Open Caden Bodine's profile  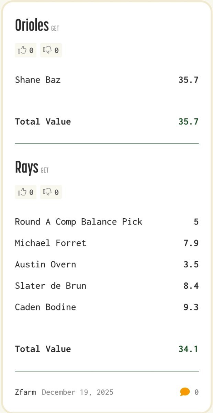tap(45, 307)
